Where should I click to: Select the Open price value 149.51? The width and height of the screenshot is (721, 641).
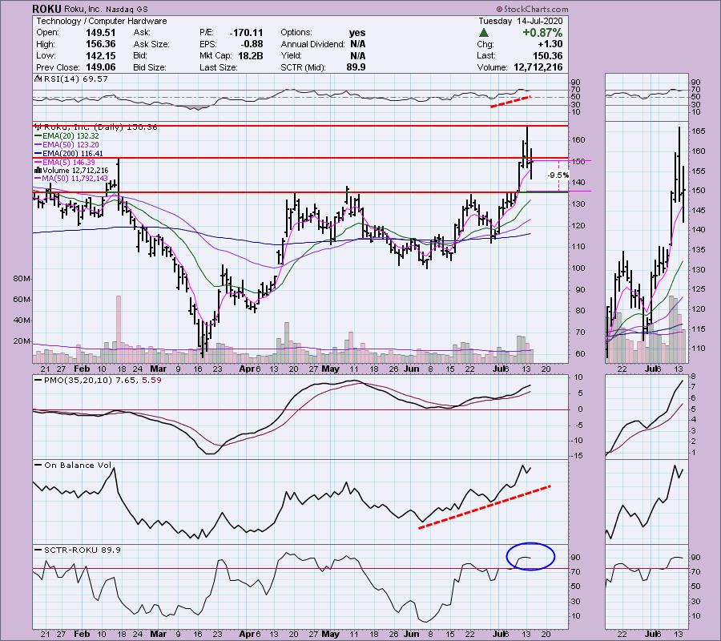pos(101,33)
